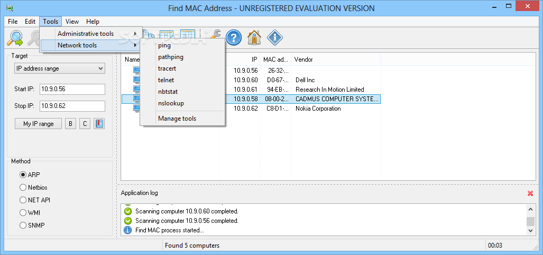This screenshot has width=543, height=255.
Task: Choose pathping from Network tools
Action: pos(182,57)
